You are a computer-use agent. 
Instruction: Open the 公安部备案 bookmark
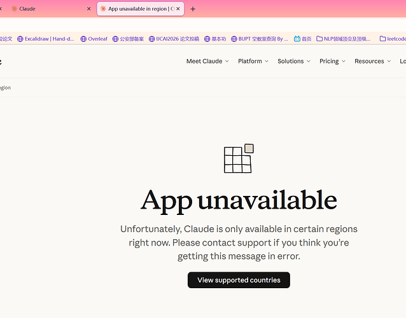click(x=128, y=39)
